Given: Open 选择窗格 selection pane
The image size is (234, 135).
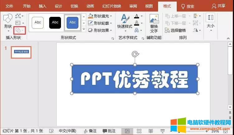Looking at the screenshot, I should click(175, 30).
